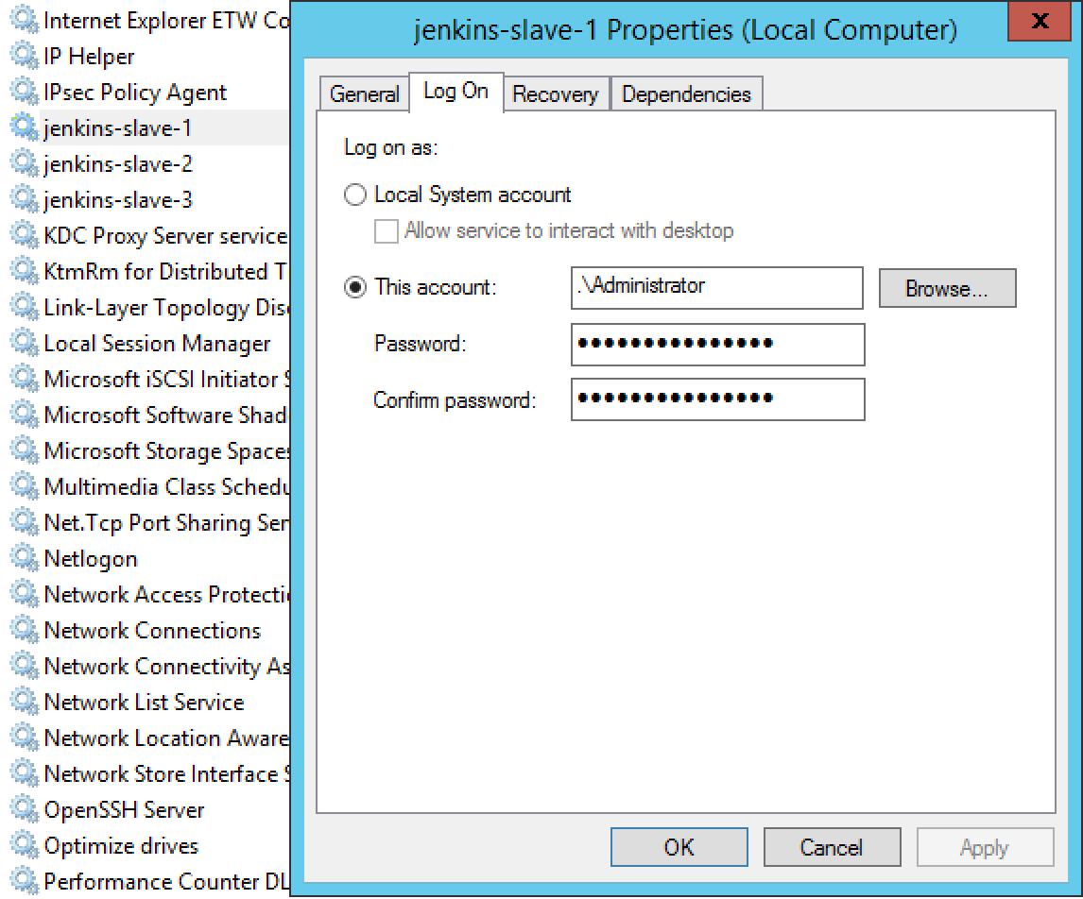Select the jenkins-slave-2 service name
The height and width of the screenshot is (899, 1083).
118,164
